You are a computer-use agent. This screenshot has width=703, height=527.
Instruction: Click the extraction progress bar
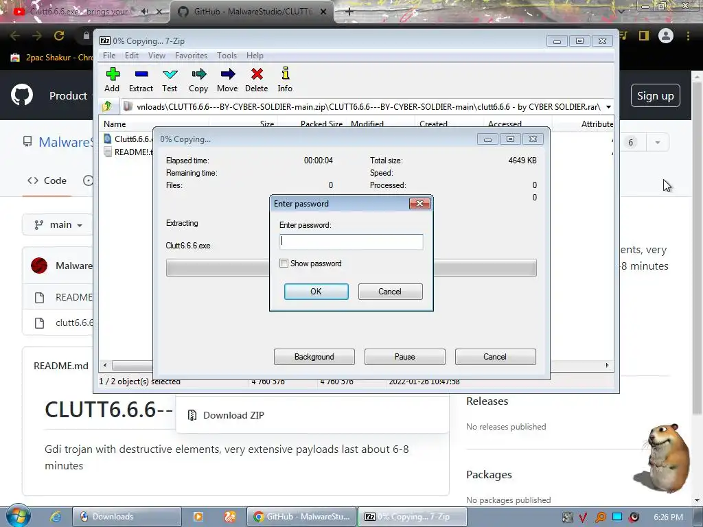(x=351, y=268)
